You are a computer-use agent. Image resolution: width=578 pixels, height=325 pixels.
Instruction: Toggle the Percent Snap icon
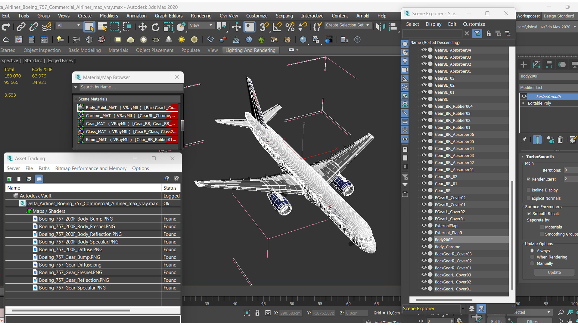290,27
